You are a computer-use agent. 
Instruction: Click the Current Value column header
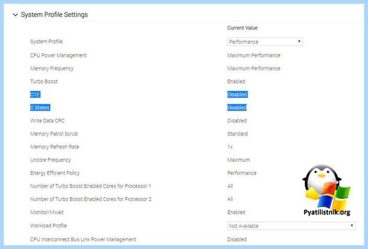coord(242,28)
